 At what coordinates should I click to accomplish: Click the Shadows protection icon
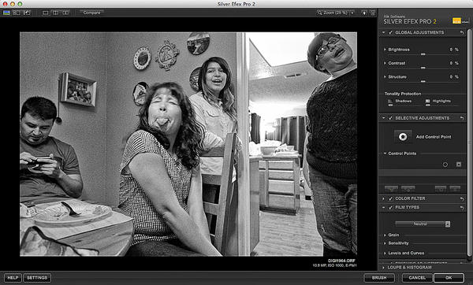(x=390, y=102)
